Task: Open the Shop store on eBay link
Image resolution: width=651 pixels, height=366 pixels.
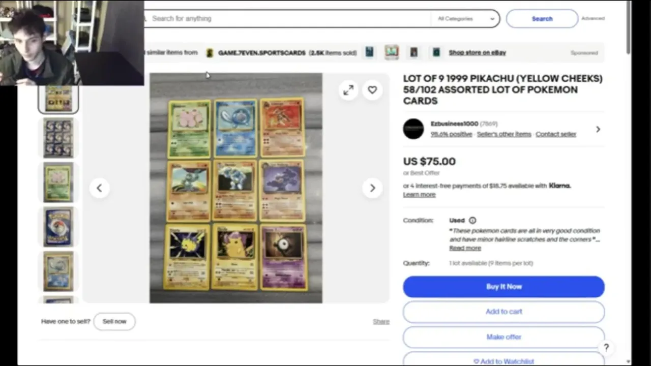Action: (477, 52)
